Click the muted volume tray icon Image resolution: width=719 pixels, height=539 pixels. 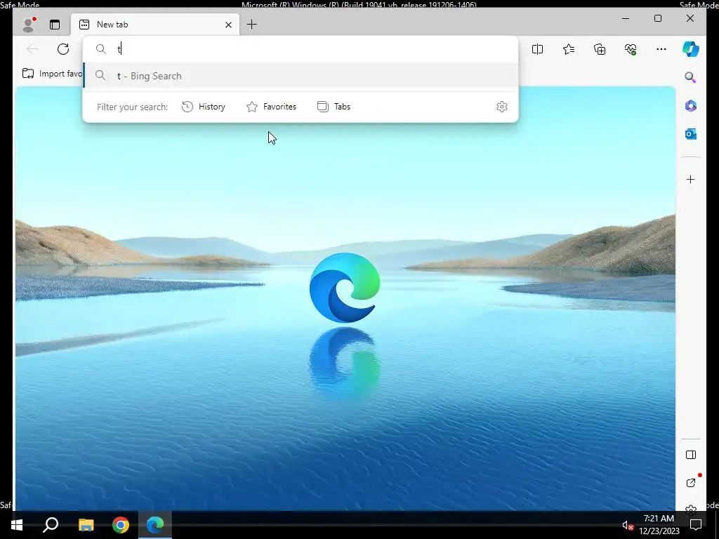628,526
